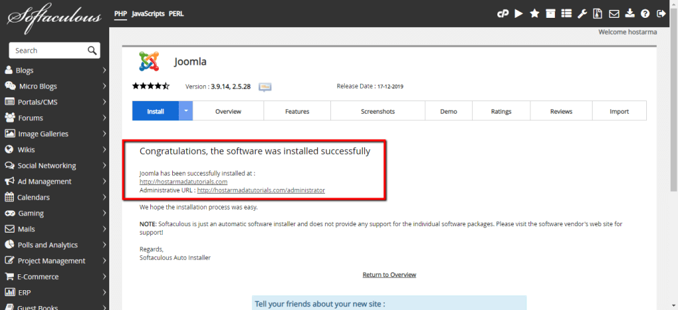Open cPanel via the cP icon
The image size is (678, 310).
coord(503,14)
